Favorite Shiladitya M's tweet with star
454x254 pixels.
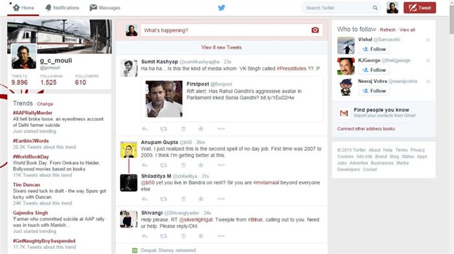(x=200, y=199)
